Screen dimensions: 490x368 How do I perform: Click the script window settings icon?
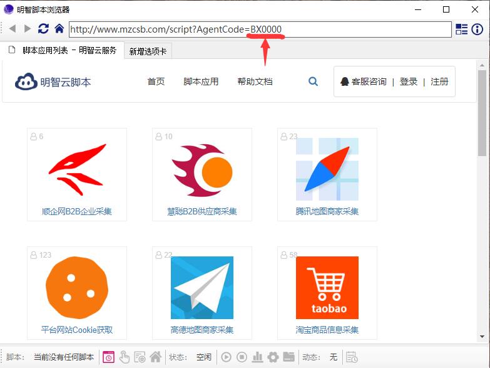[x=140, y=357]
